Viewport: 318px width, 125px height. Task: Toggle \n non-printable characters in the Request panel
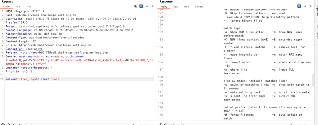click(x=147, y=6)
